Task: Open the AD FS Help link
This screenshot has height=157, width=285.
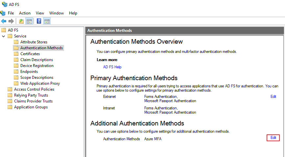Action: (112, 67)
